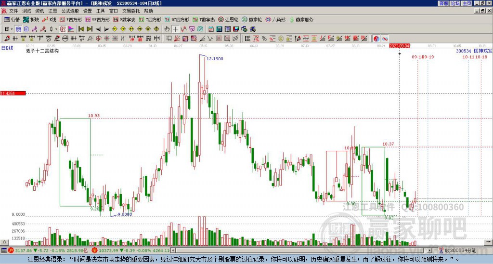This screenshot has height=264, width=493.
Task: Open the 设置 menu
Action: pos(88,11)
